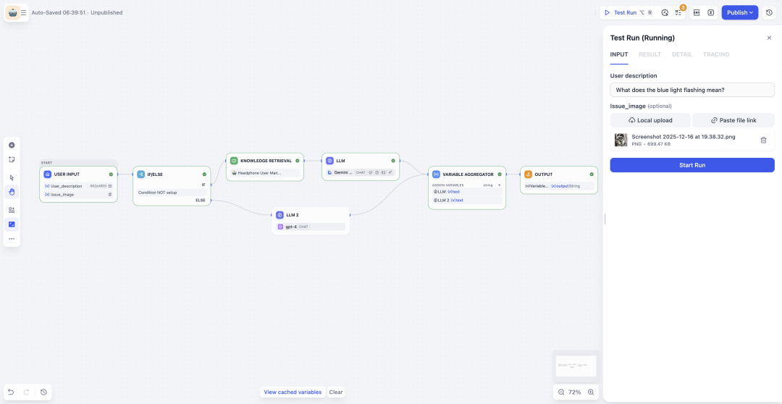Image resolution: width=782 pixels, height=404 pixels.
Task: Open the version history icon beside Publish
Action: [769, 12]
